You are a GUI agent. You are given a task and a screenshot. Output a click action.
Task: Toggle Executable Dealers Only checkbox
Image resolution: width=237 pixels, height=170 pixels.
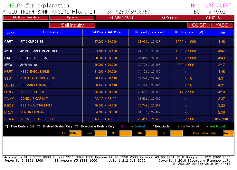click(77, 127)
